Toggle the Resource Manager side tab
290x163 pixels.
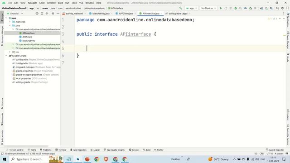click(x=2, y=36)
